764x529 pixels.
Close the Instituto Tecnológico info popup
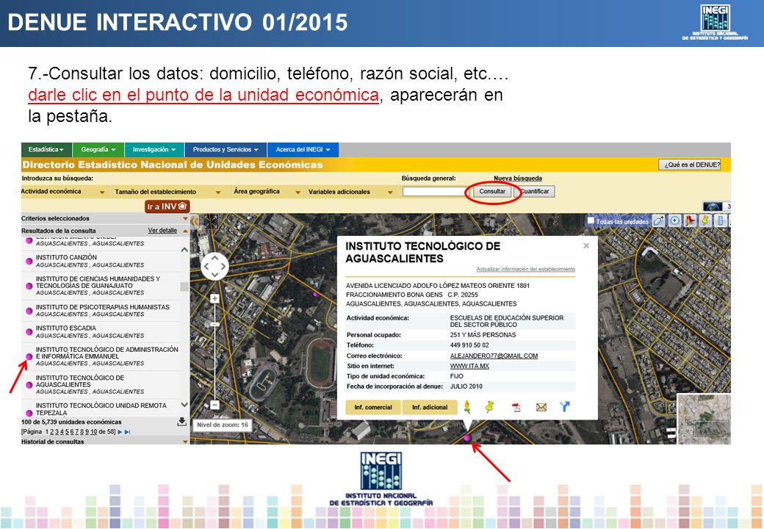coord(586,246)
